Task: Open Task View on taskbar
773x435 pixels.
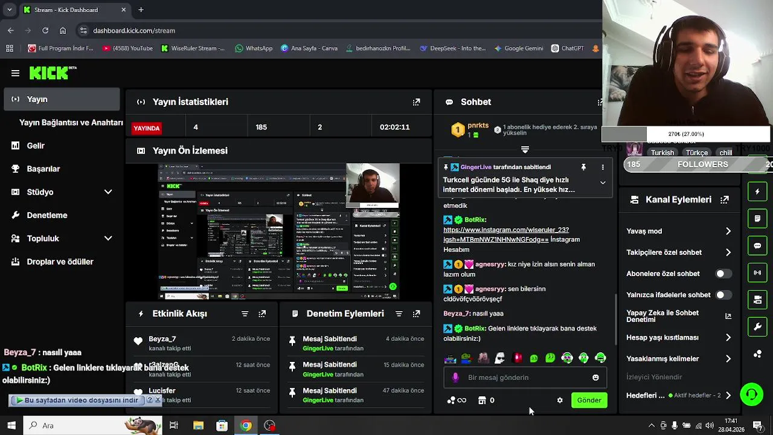Action: pyautogui.click(x=174, y=425)
